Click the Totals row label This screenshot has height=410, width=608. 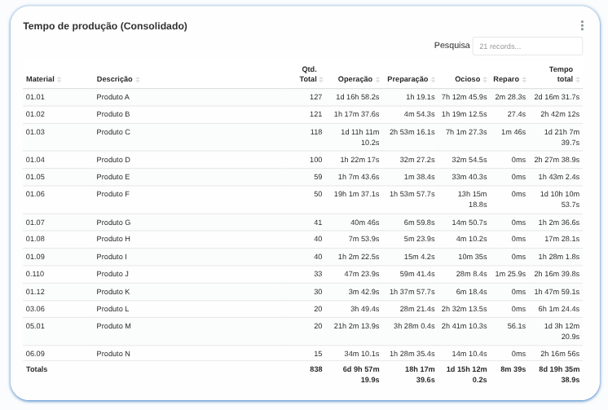37,369
